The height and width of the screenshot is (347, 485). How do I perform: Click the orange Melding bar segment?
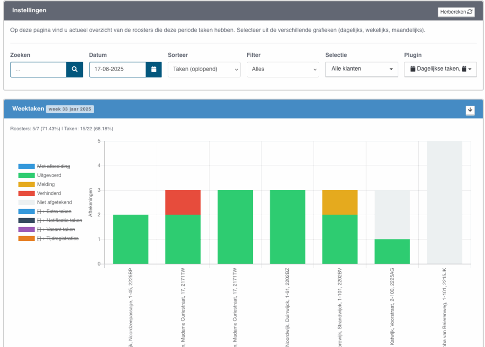pos(340,202)
